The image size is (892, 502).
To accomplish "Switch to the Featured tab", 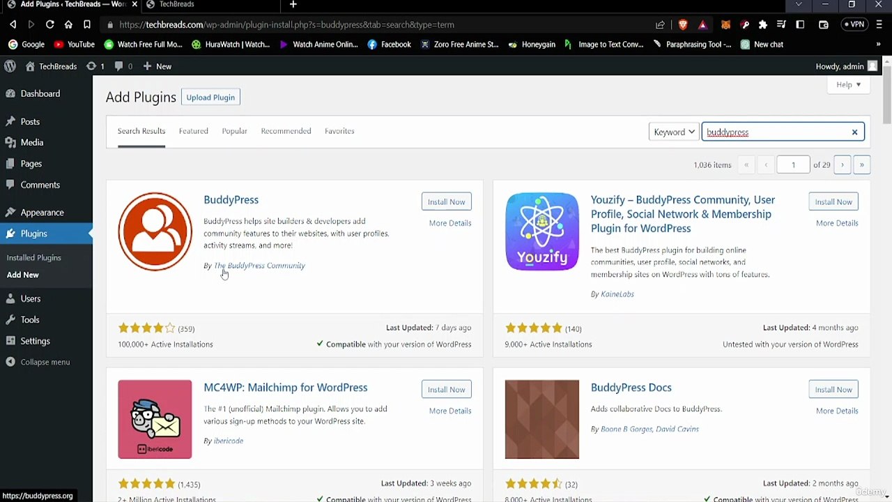I will tap(193, 131).
